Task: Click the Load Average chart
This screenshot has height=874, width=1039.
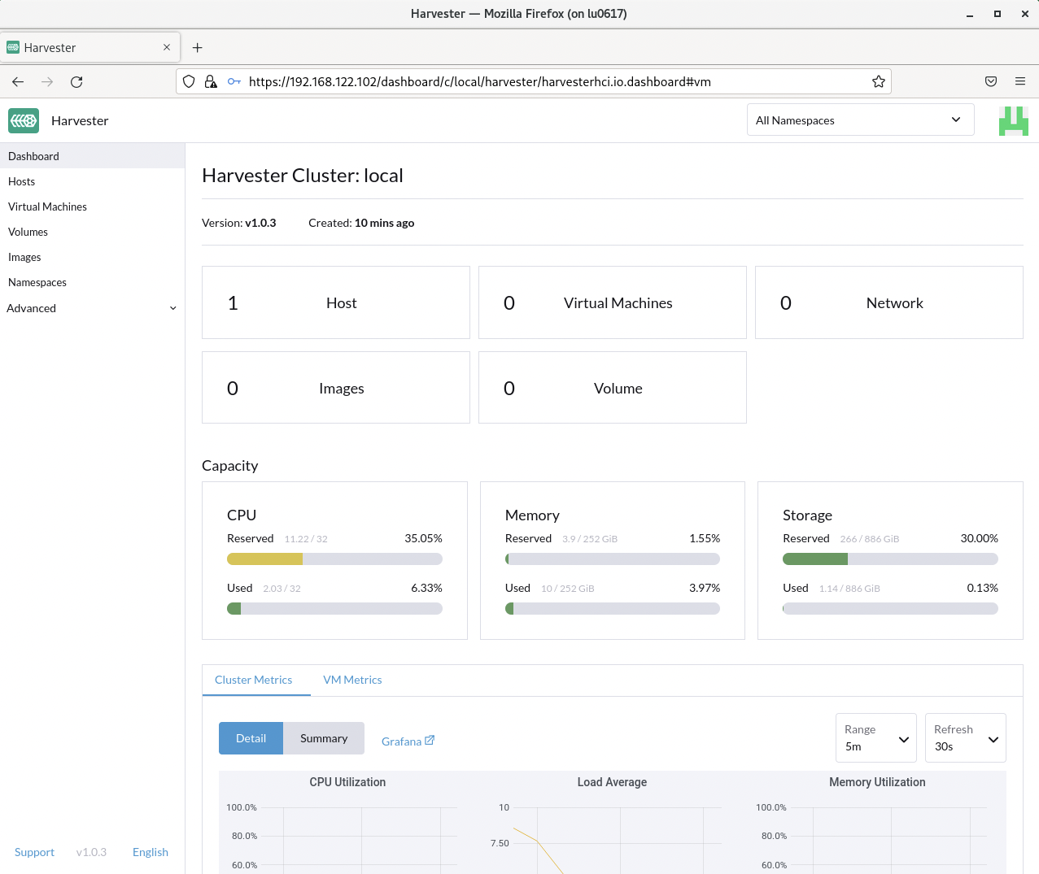Action: click(612, 823)
